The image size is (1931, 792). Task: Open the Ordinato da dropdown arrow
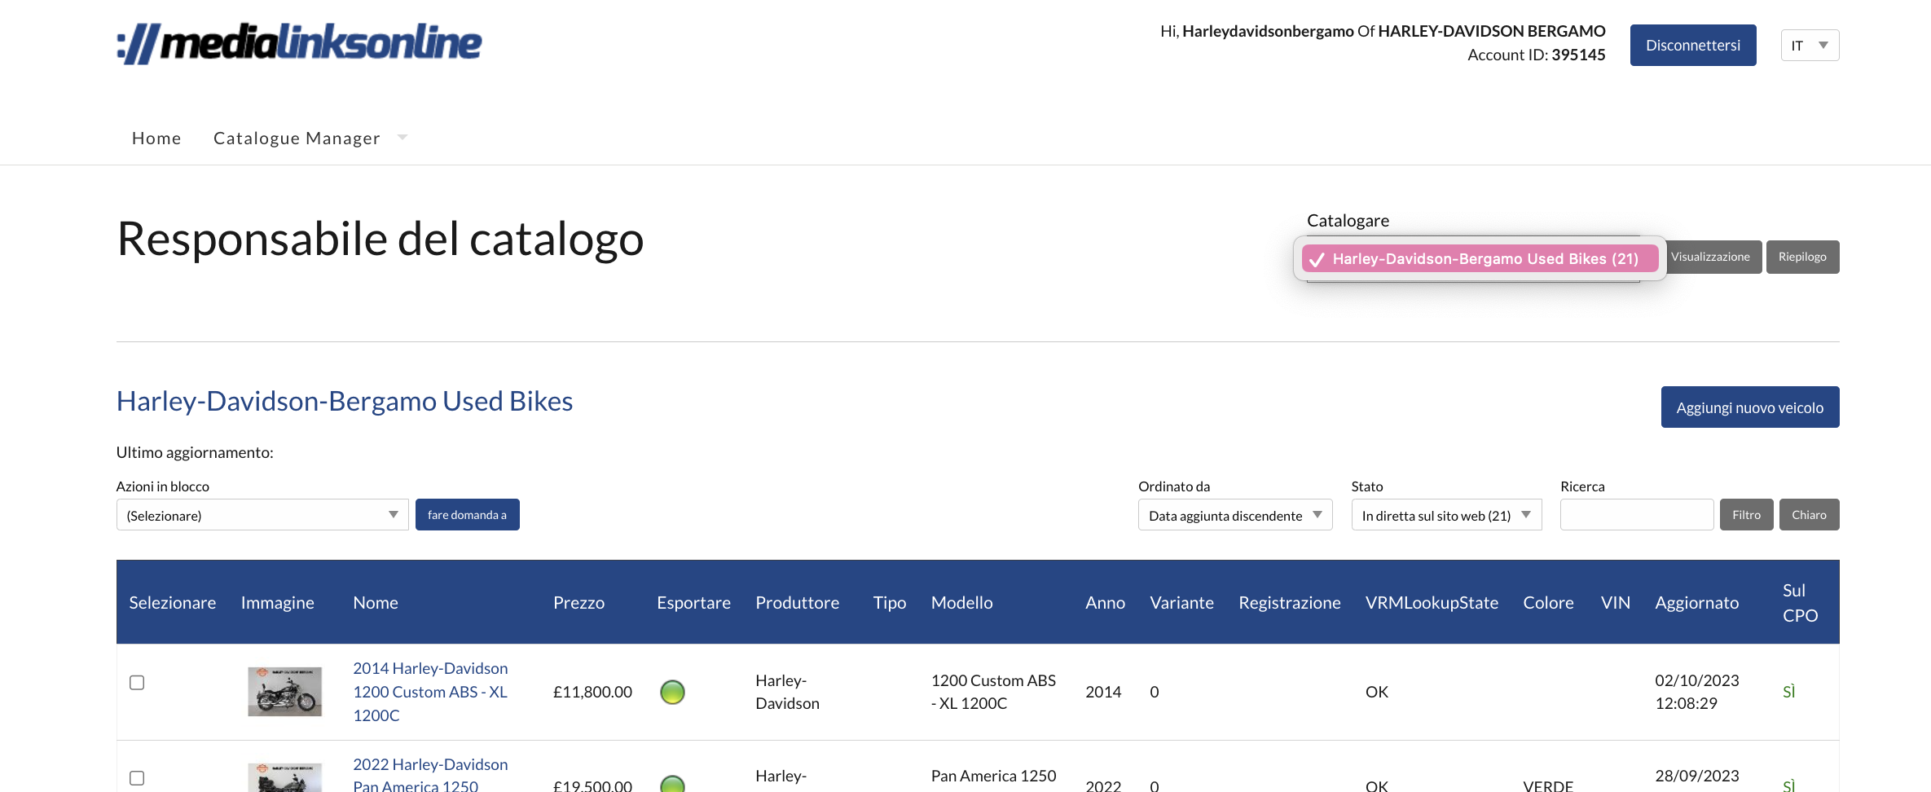pyautogui.click(x=1318, y=514)
